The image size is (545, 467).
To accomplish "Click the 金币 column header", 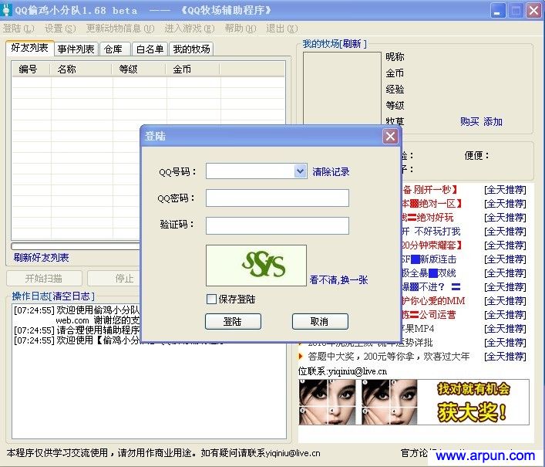I will click(x=193, y=69).
